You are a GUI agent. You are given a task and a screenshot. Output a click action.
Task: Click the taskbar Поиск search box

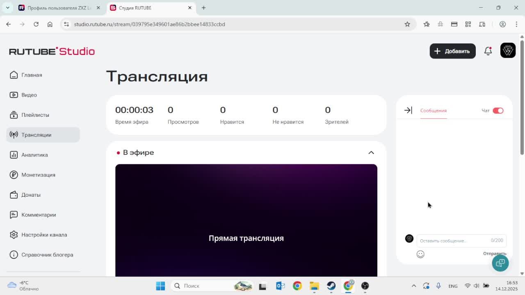[x=212, y=286]
